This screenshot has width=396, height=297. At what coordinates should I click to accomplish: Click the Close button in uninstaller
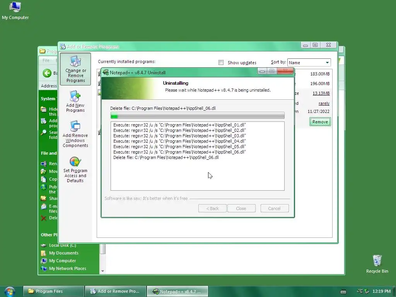[x=241, y=208]
